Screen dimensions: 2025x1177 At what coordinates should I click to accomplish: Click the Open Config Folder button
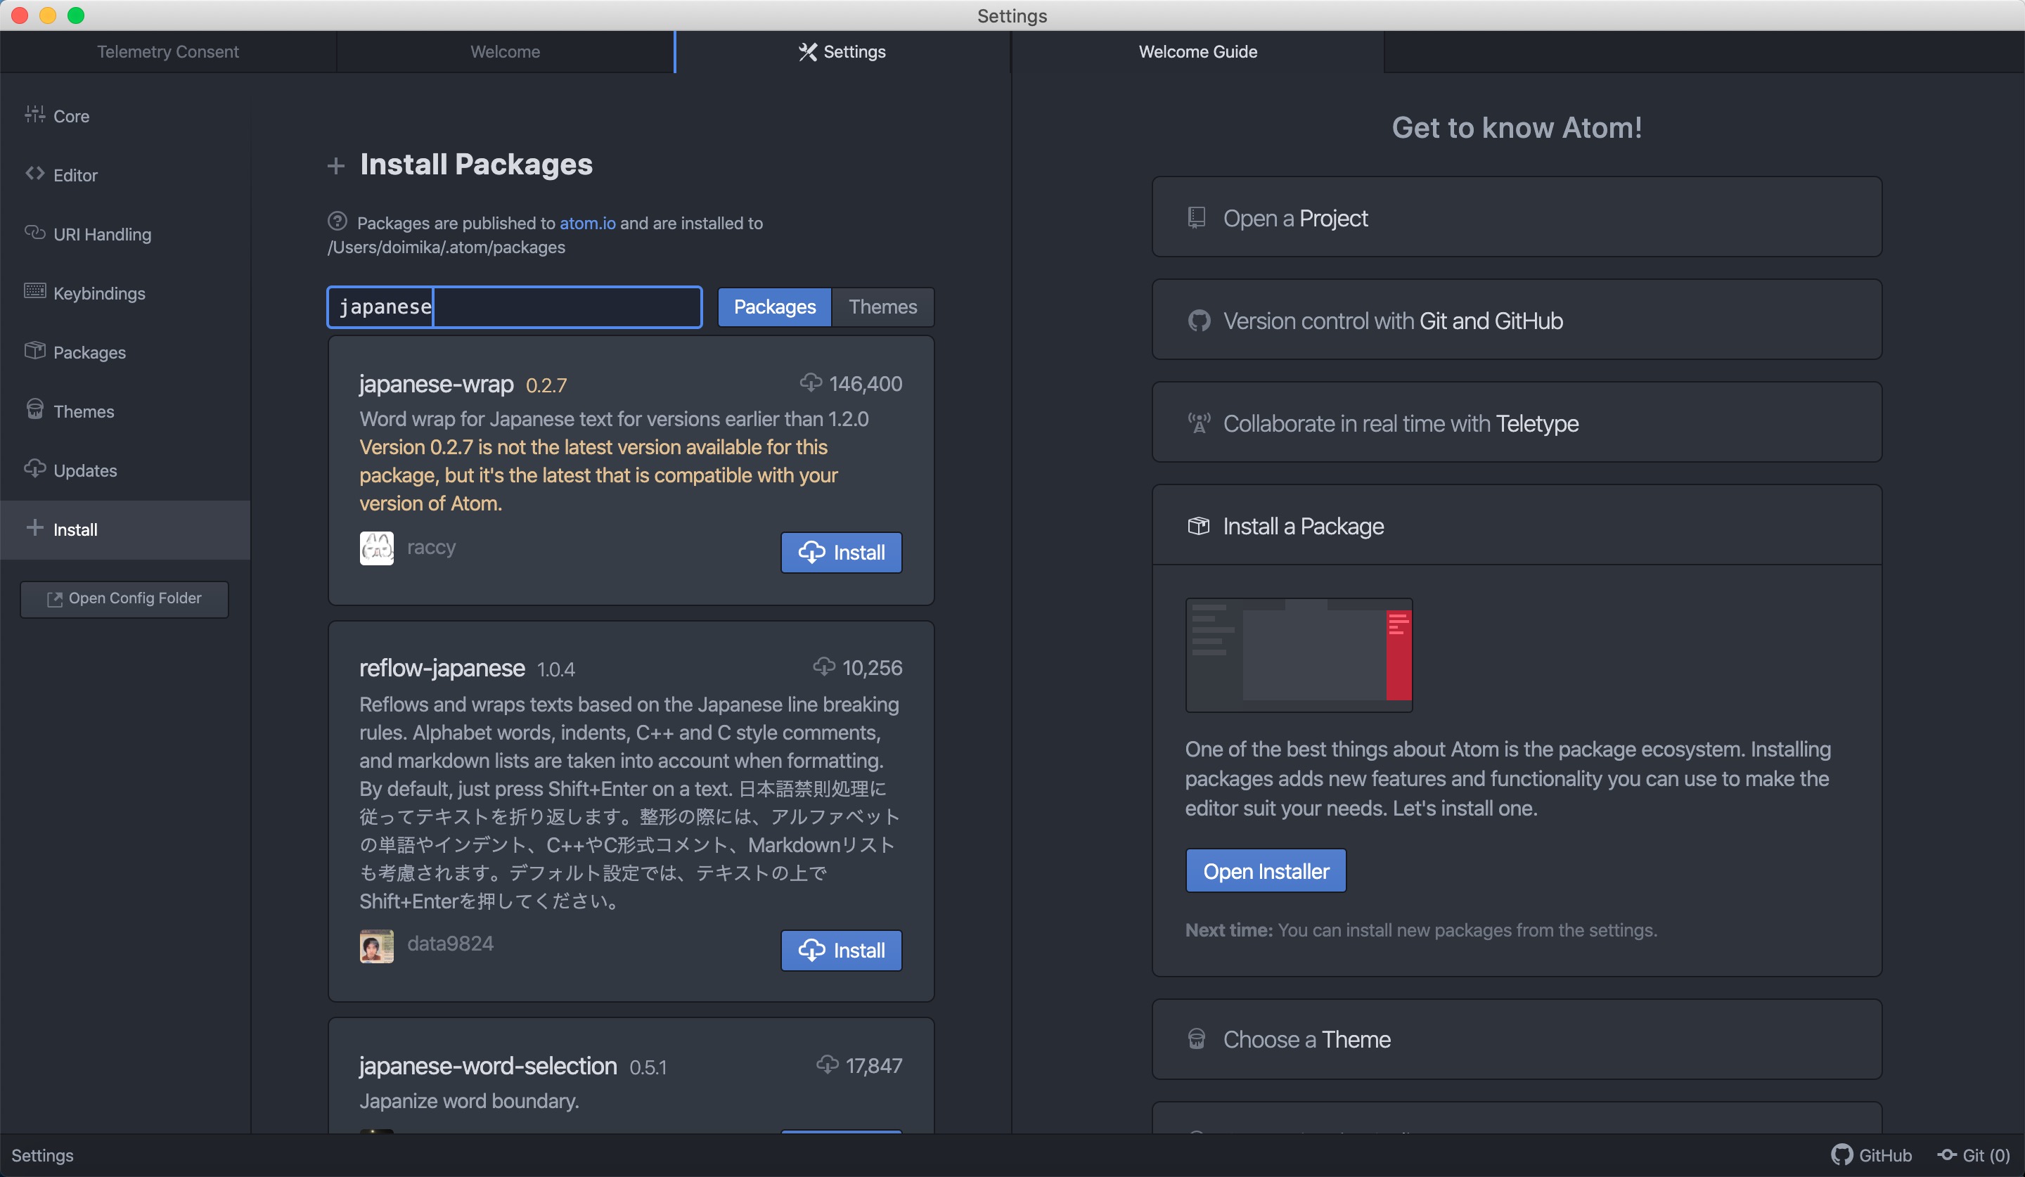point(124,599)
